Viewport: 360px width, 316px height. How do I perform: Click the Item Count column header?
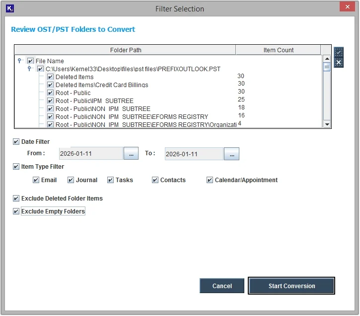tap(278, 50)
